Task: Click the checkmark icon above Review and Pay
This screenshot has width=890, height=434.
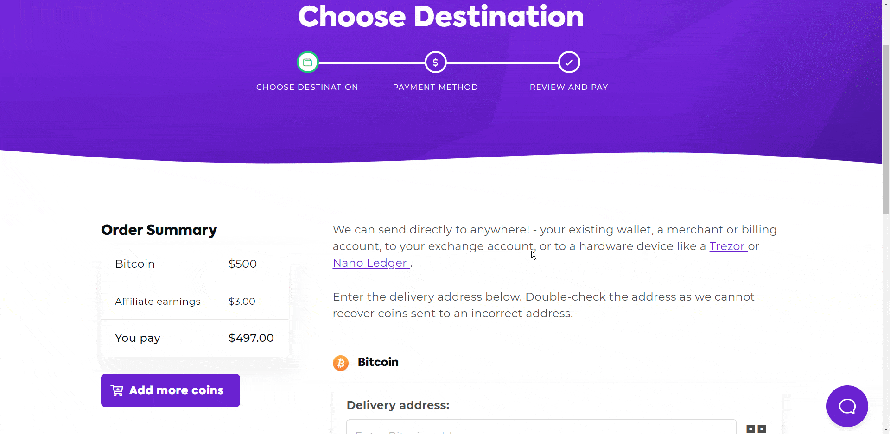Action: [569, 62]
